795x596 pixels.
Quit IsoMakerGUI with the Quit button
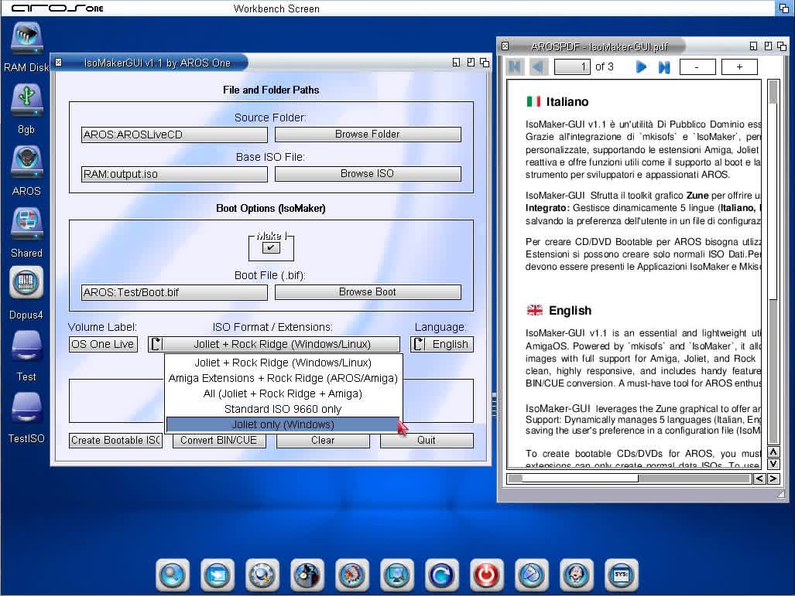[x=427, y=441]
